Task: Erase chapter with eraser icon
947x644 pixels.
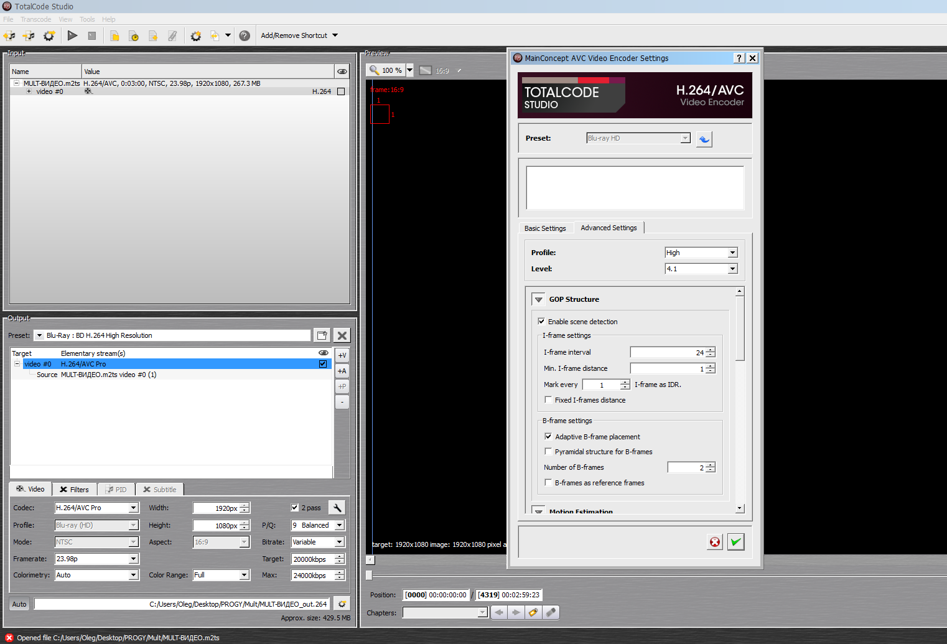Action: point(551,612)
